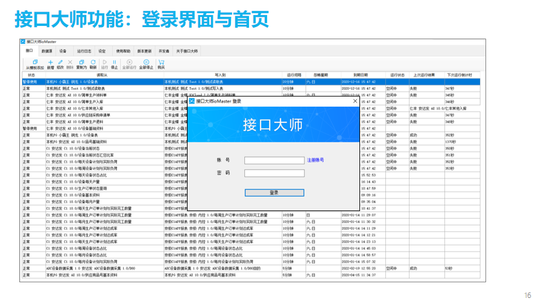Viewport: 547px width, 307px height.
Task: Focus the 密码 input field
Action: (274, 173)
